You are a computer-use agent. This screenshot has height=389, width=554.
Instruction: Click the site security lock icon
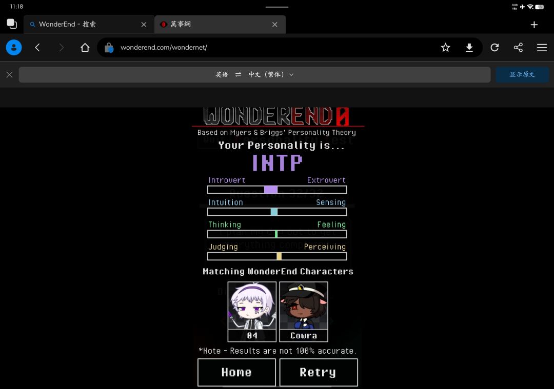click(x=109, y=48)
